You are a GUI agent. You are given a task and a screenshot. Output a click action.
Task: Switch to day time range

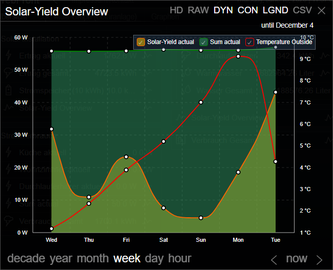point(155,258)
